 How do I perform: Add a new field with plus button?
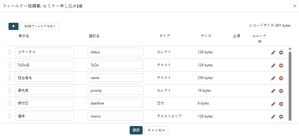pos(13,26)
